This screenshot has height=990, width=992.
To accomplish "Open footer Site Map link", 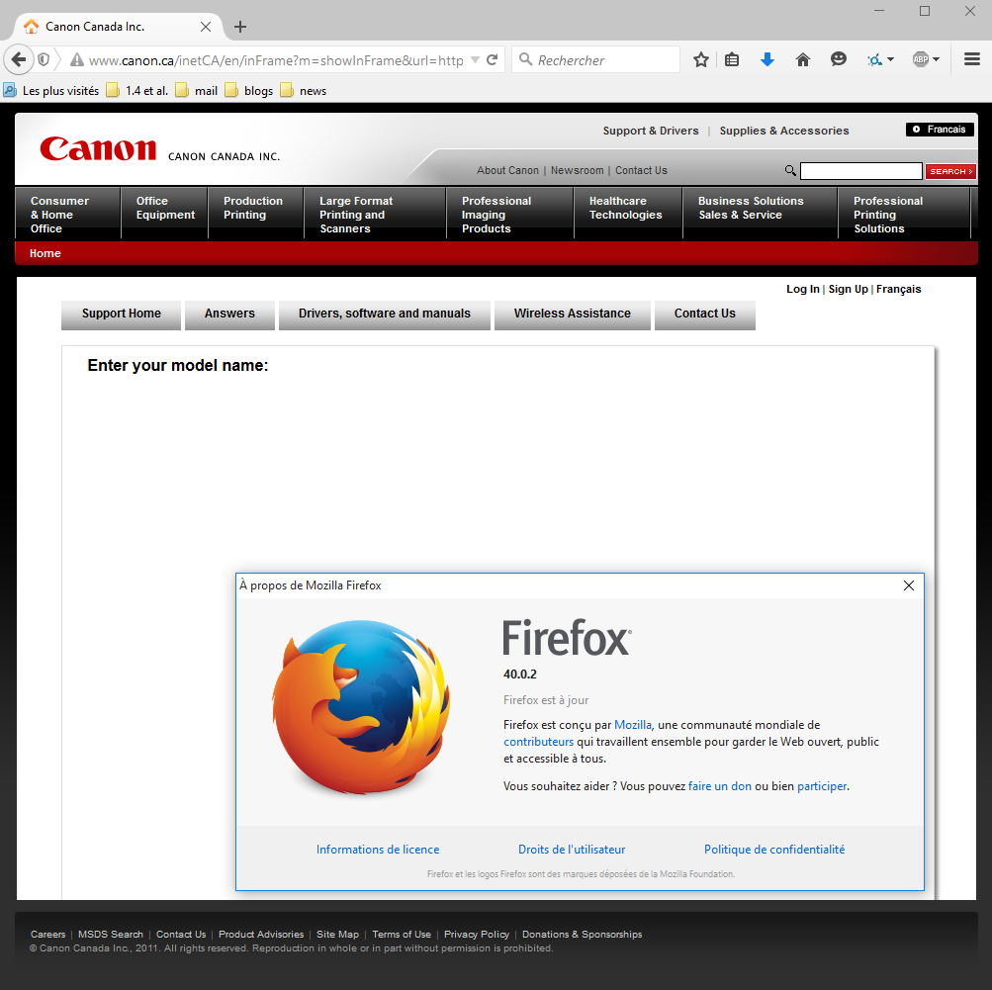I will coord(337,935).
